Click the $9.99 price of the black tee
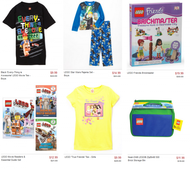Screen dimensions: 190x169 pyautogui.click(x=54, y=73)
